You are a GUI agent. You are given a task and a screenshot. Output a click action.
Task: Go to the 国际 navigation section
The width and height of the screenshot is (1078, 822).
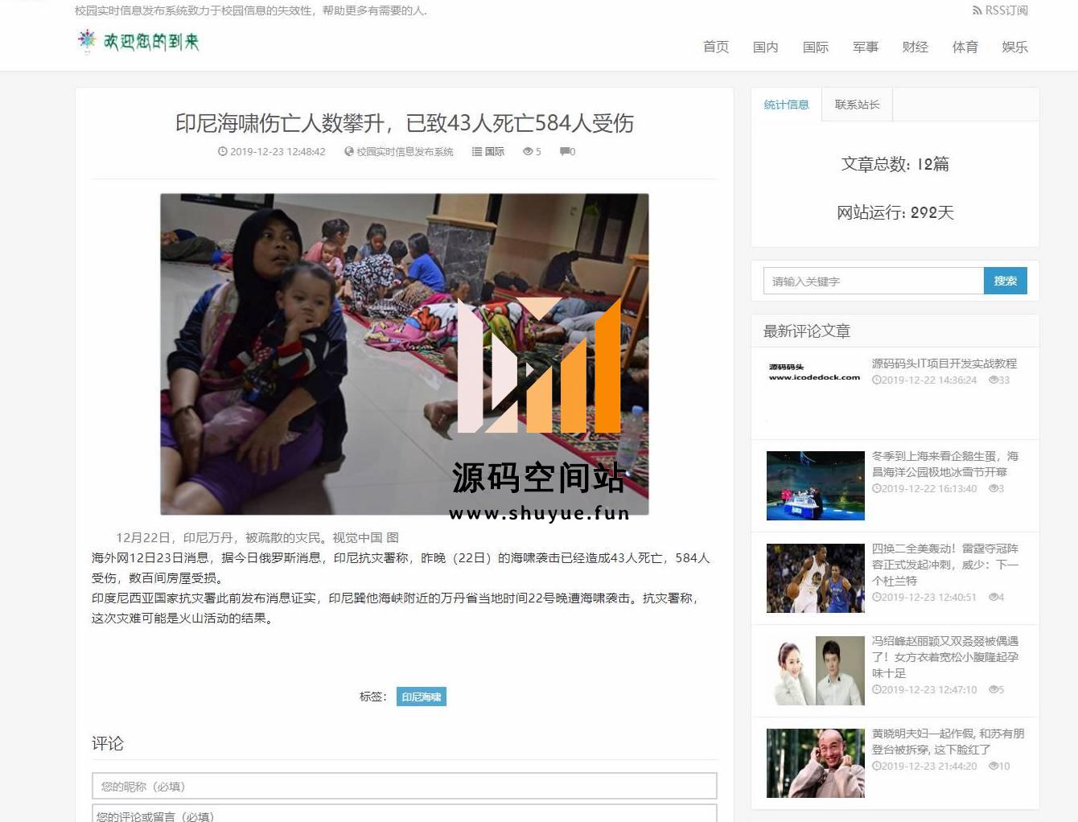pos(816,47)
